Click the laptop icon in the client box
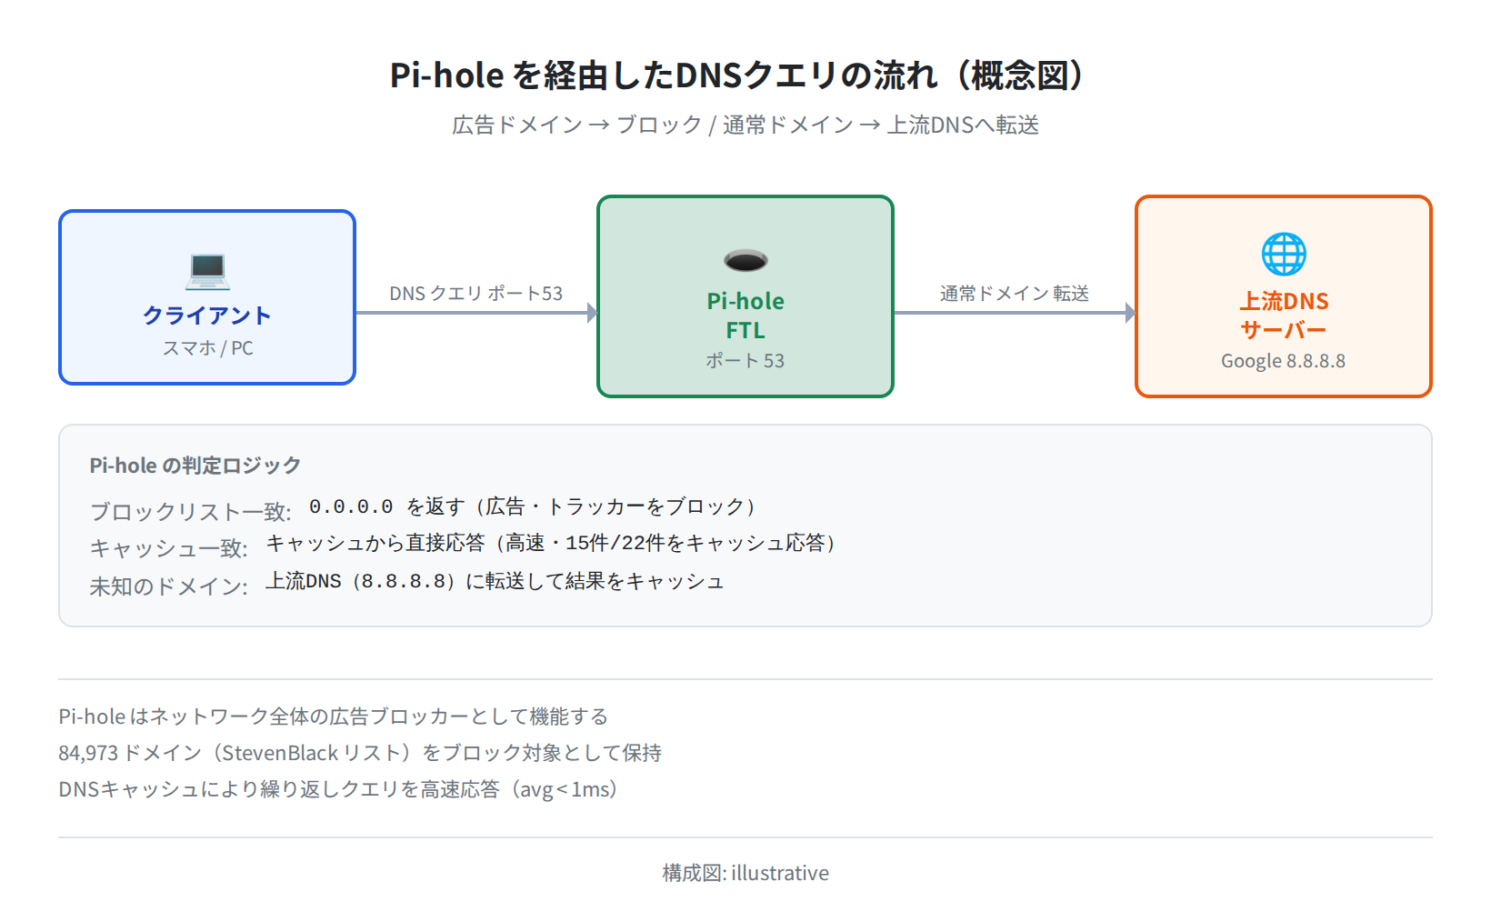Image resolution: width=1491 pixels, height=922 pixels. 207,268
